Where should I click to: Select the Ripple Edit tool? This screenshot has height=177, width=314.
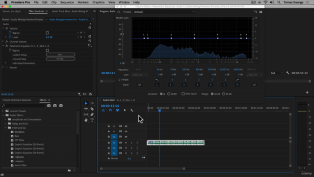tap(86, 109)
